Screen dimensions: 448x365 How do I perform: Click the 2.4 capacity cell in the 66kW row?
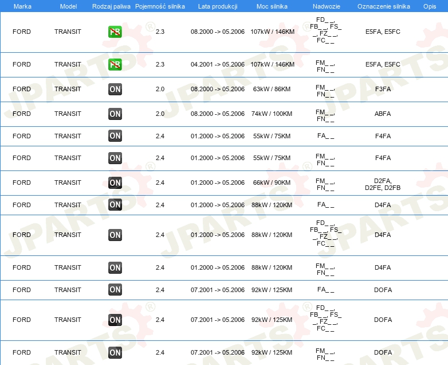point(160,182)
